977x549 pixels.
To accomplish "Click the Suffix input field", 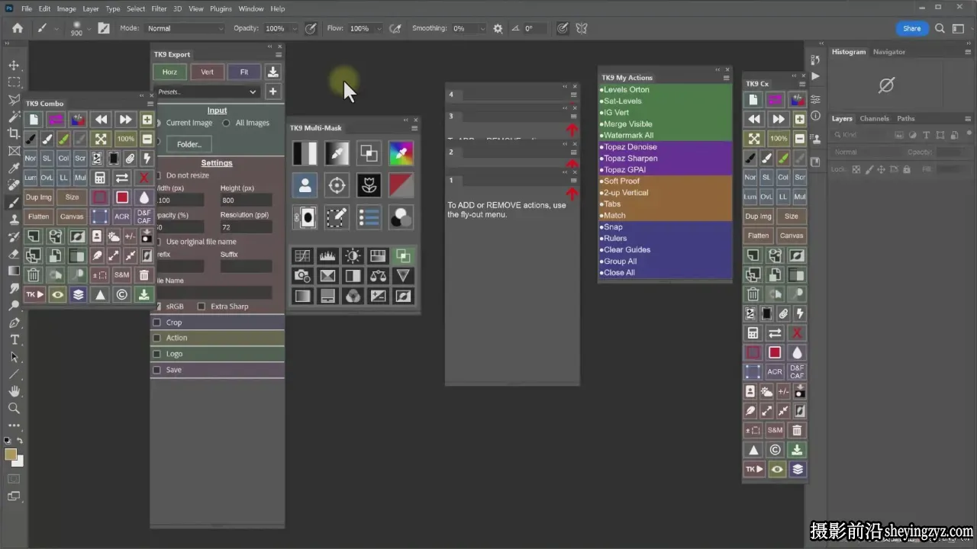I will coord(246,266).
